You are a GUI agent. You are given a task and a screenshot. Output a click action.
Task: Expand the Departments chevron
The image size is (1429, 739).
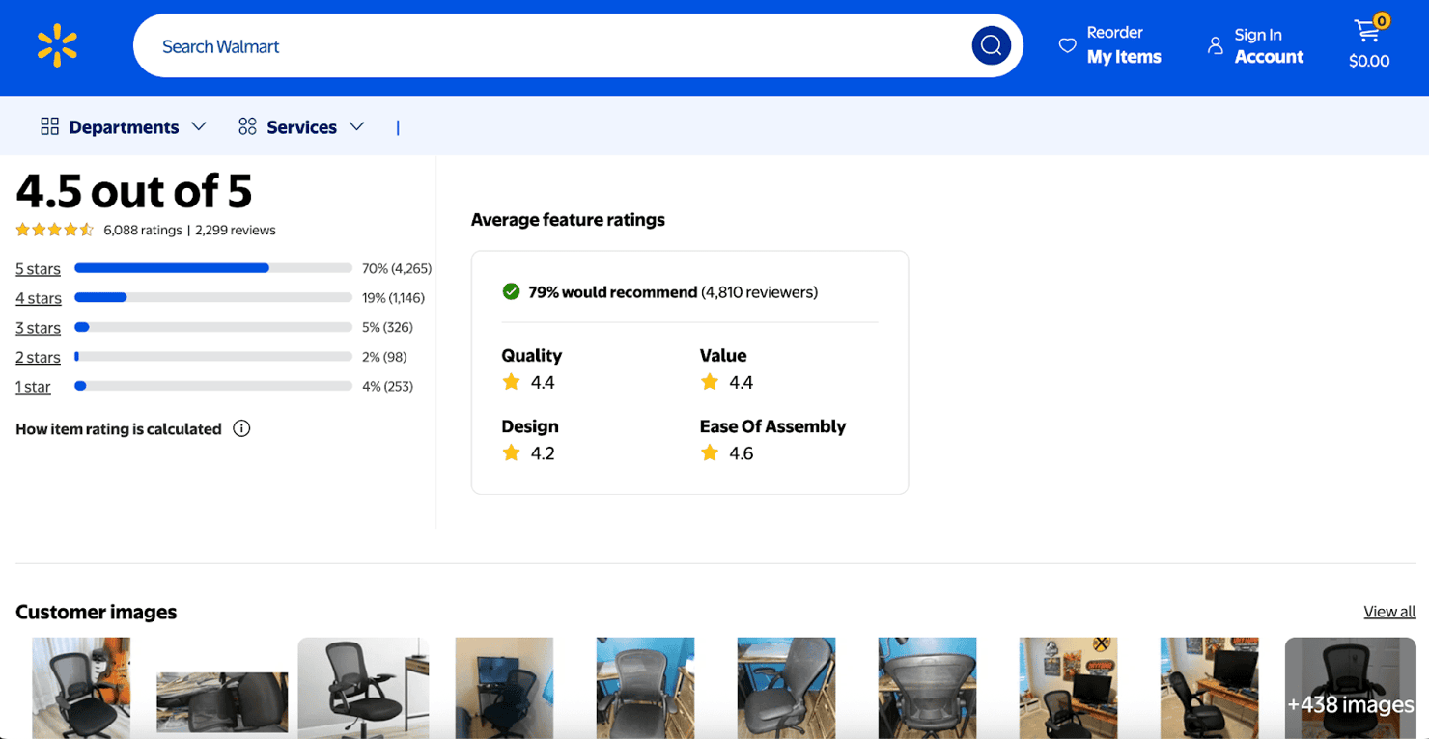coord(199,126)
